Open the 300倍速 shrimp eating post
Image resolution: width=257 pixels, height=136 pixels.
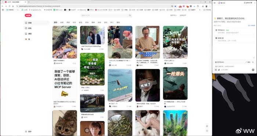92,69
